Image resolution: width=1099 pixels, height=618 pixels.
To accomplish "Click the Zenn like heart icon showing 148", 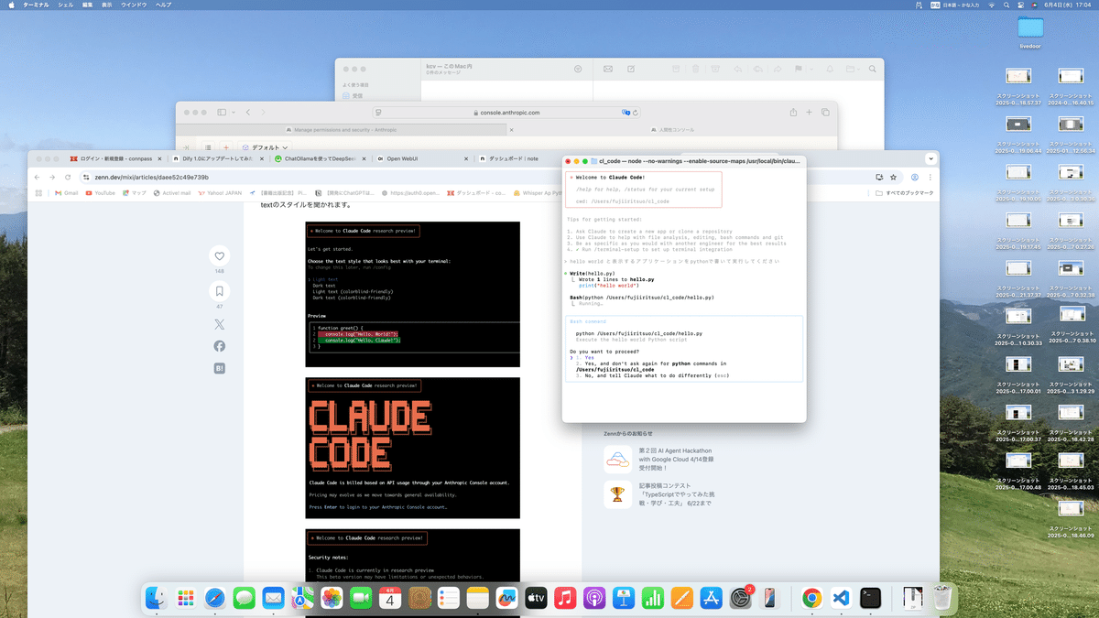I will (x=219, y=257).
